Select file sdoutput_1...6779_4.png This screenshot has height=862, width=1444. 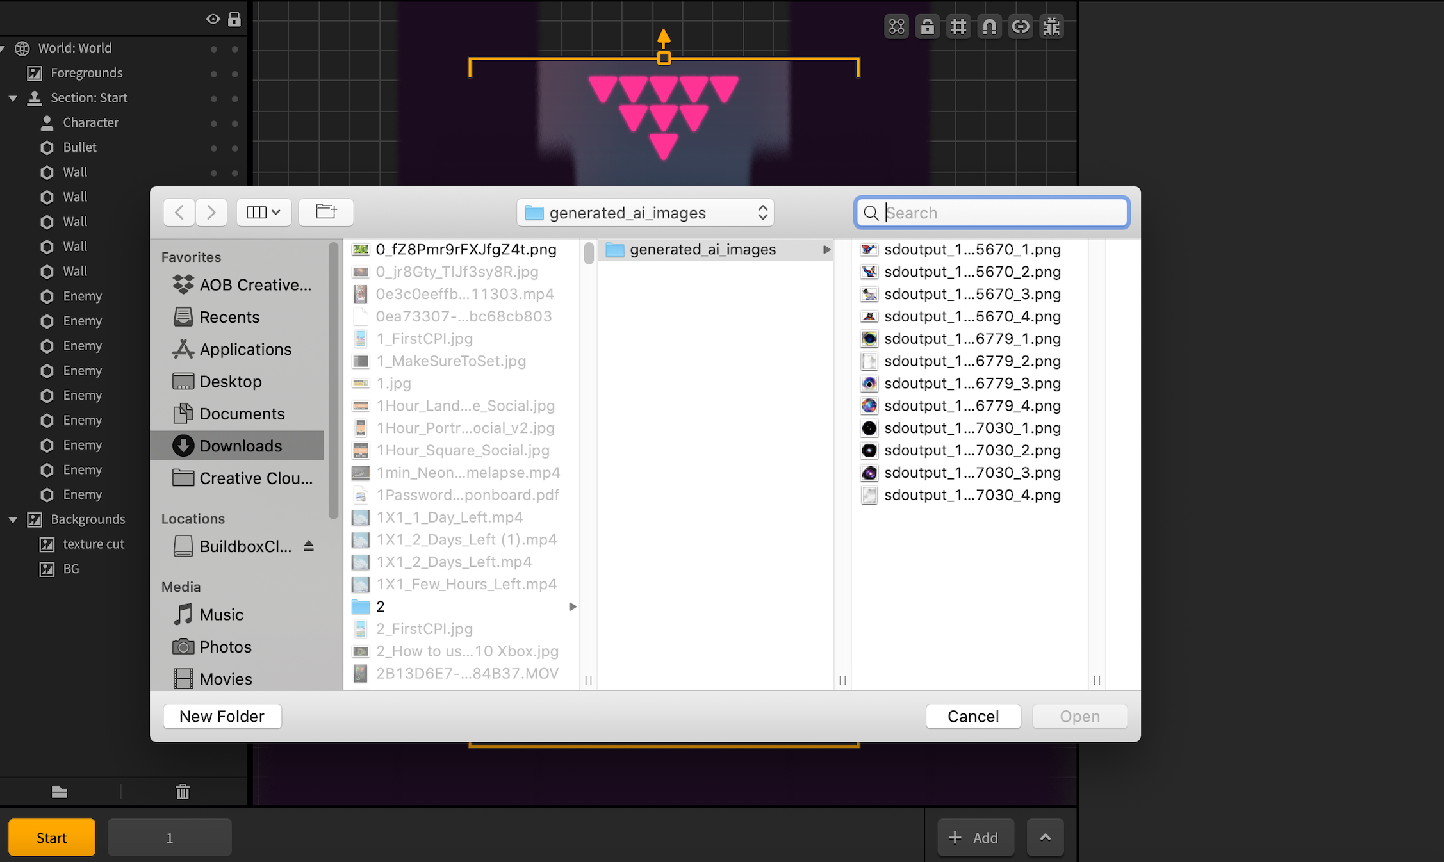click(x=972, y=405)
